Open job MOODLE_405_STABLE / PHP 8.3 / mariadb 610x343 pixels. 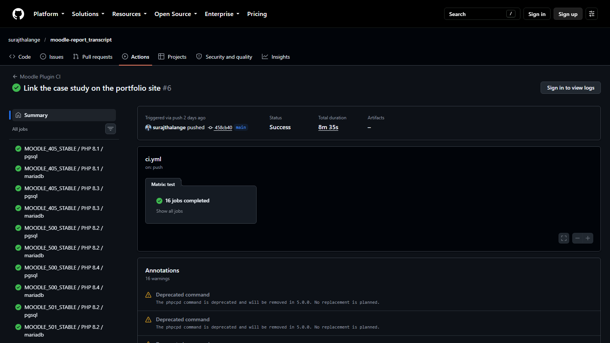click(x=64, y=212)
